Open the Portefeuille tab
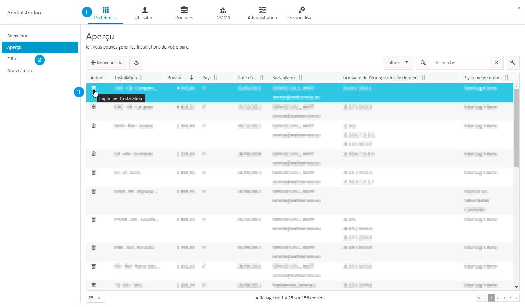Viewport: 525px width, 307px height. pos(106,13)
